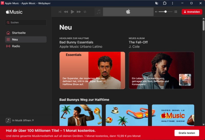Viewport: 205px width, 140px height.
Task: Click the Apple logo in the now-playing display
Action: pos(128,12)
